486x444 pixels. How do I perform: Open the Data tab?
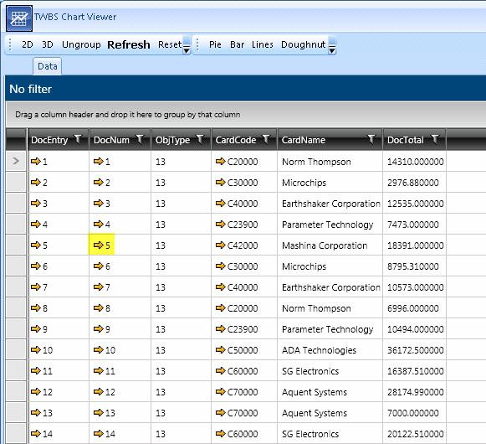(48, 66)
